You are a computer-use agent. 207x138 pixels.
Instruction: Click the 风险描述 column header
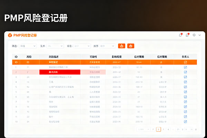(54, 56)
